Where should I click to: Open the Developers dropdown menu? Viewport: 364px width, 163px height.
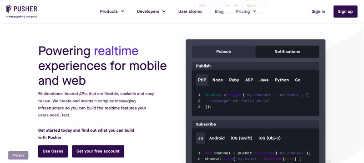[151, 11]
